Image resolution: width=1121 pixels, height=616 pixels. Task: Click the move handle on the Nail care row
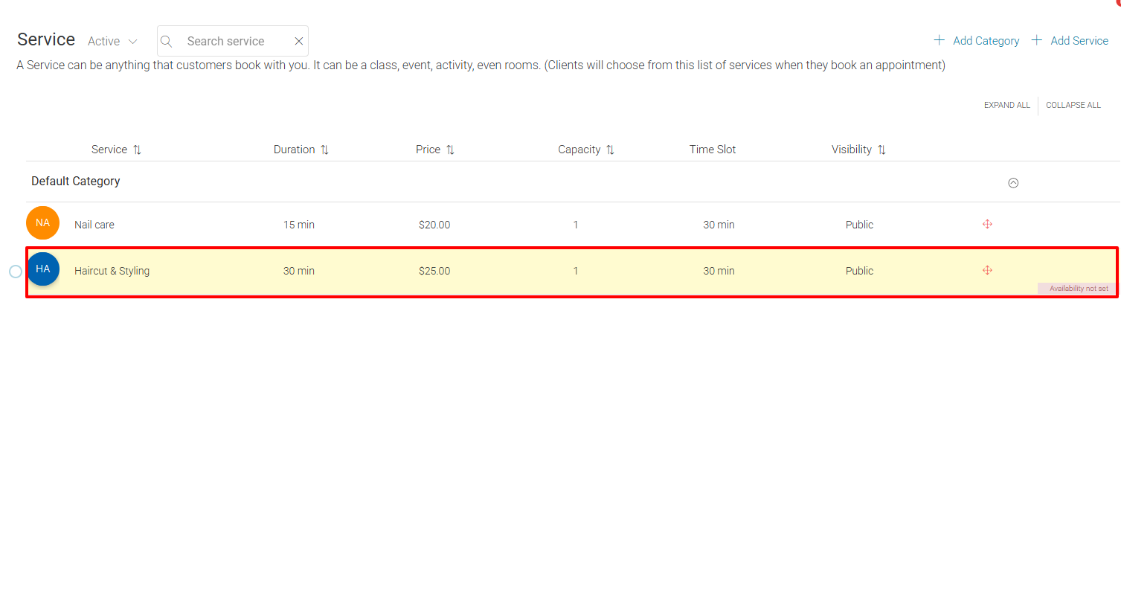[987, 224]
